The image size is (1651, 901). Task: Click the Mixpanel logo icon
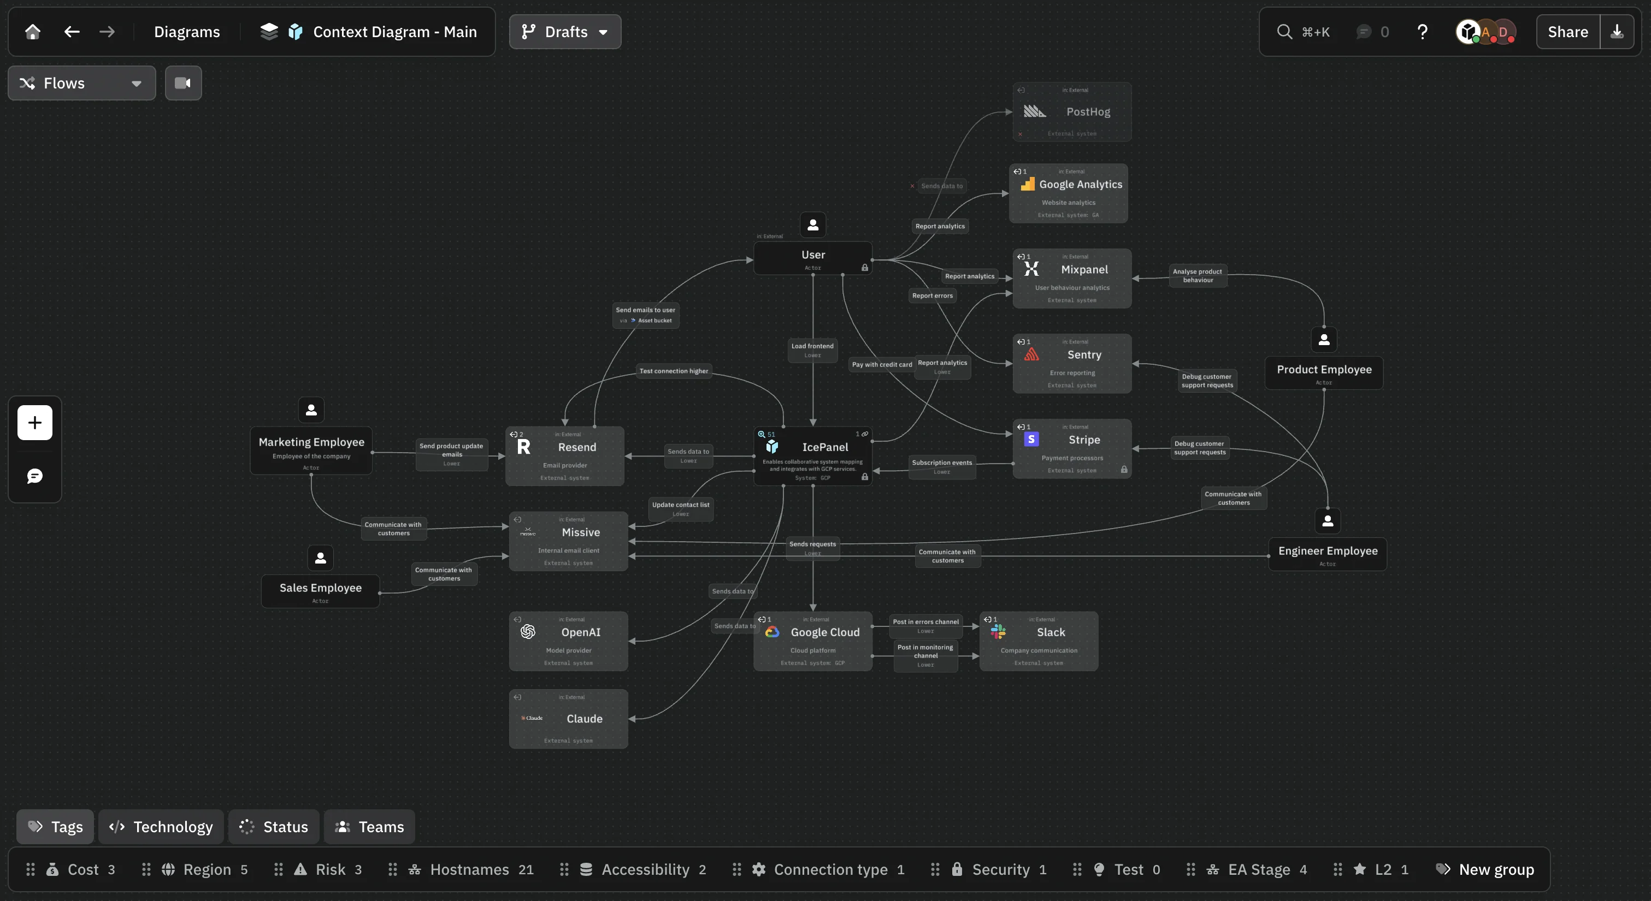pos(1031,269)
